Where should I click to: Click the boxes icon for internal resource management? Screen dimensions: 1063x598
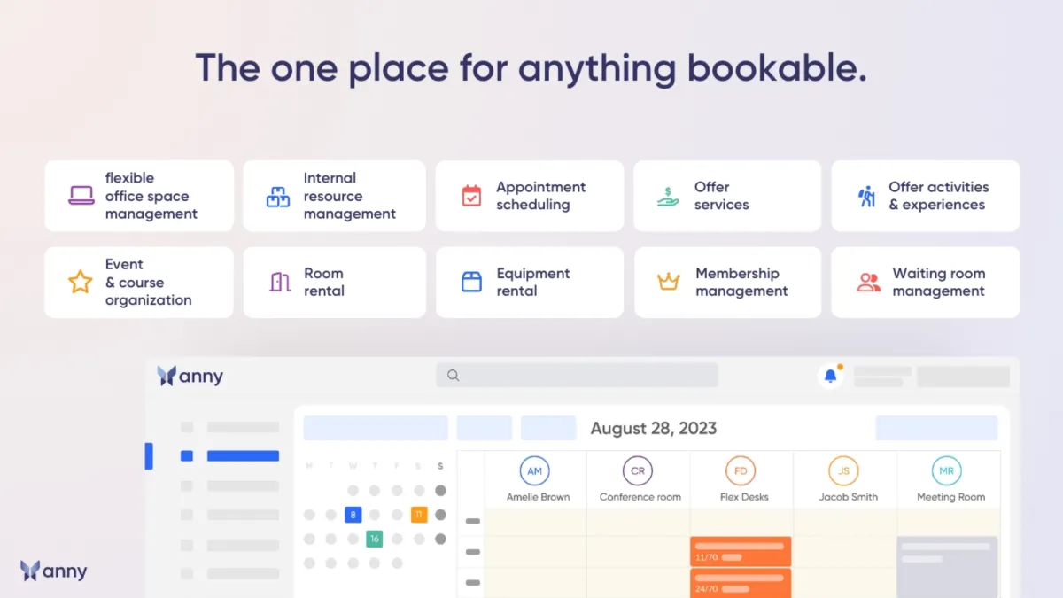278,197
